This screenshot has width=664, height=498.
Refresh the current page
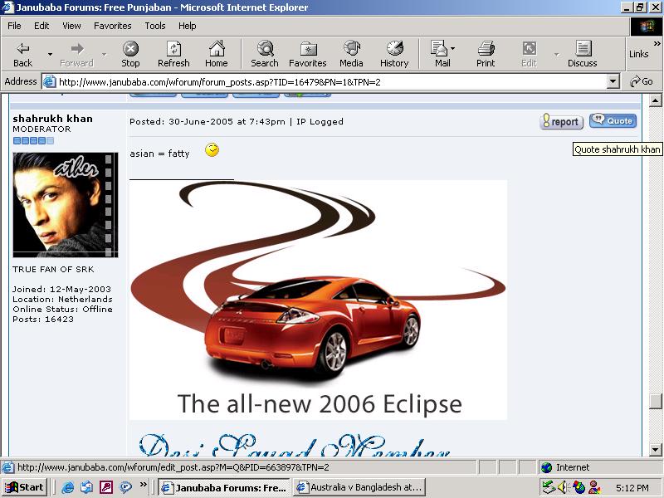tap(173, 54)
